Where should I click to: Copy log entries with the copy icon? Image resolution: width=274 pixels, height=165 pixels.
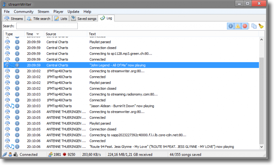tap(254, 26)
